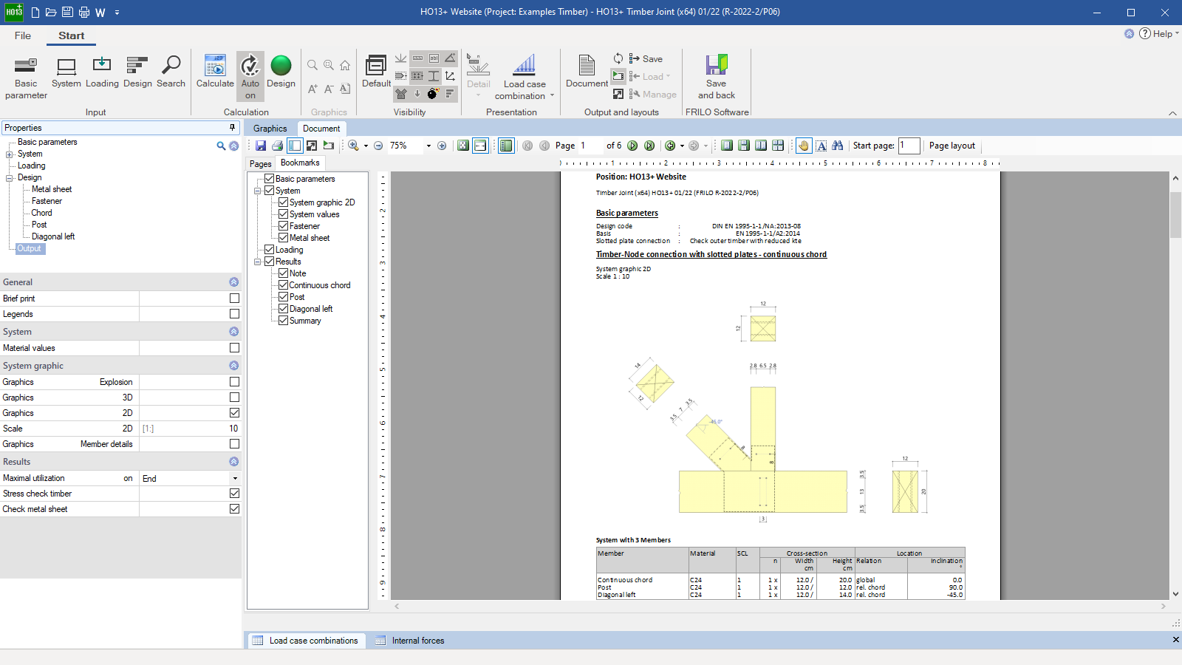Open the Search tool
This screenshot has width=1182, height=665.
(x=171, y=72)
